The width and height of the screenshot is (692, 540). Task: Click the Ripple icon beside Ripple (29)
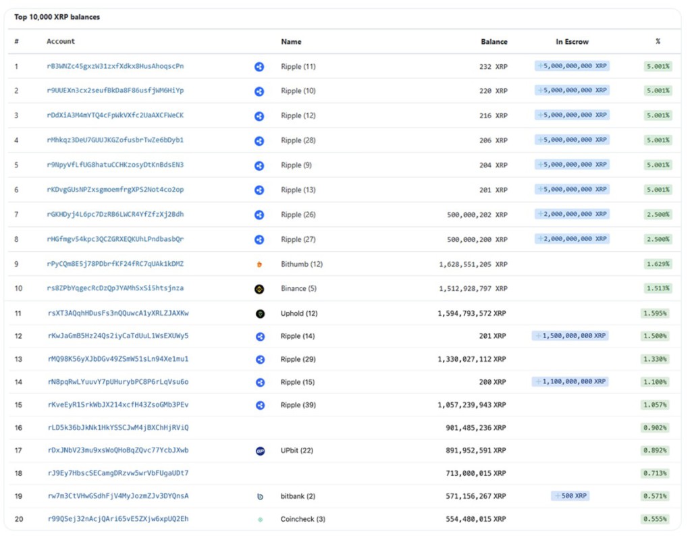tap(261, 360)
